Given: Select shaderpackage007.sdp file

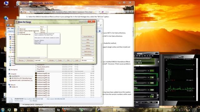Looking at the screenshot, I should (x=43, y=86).
